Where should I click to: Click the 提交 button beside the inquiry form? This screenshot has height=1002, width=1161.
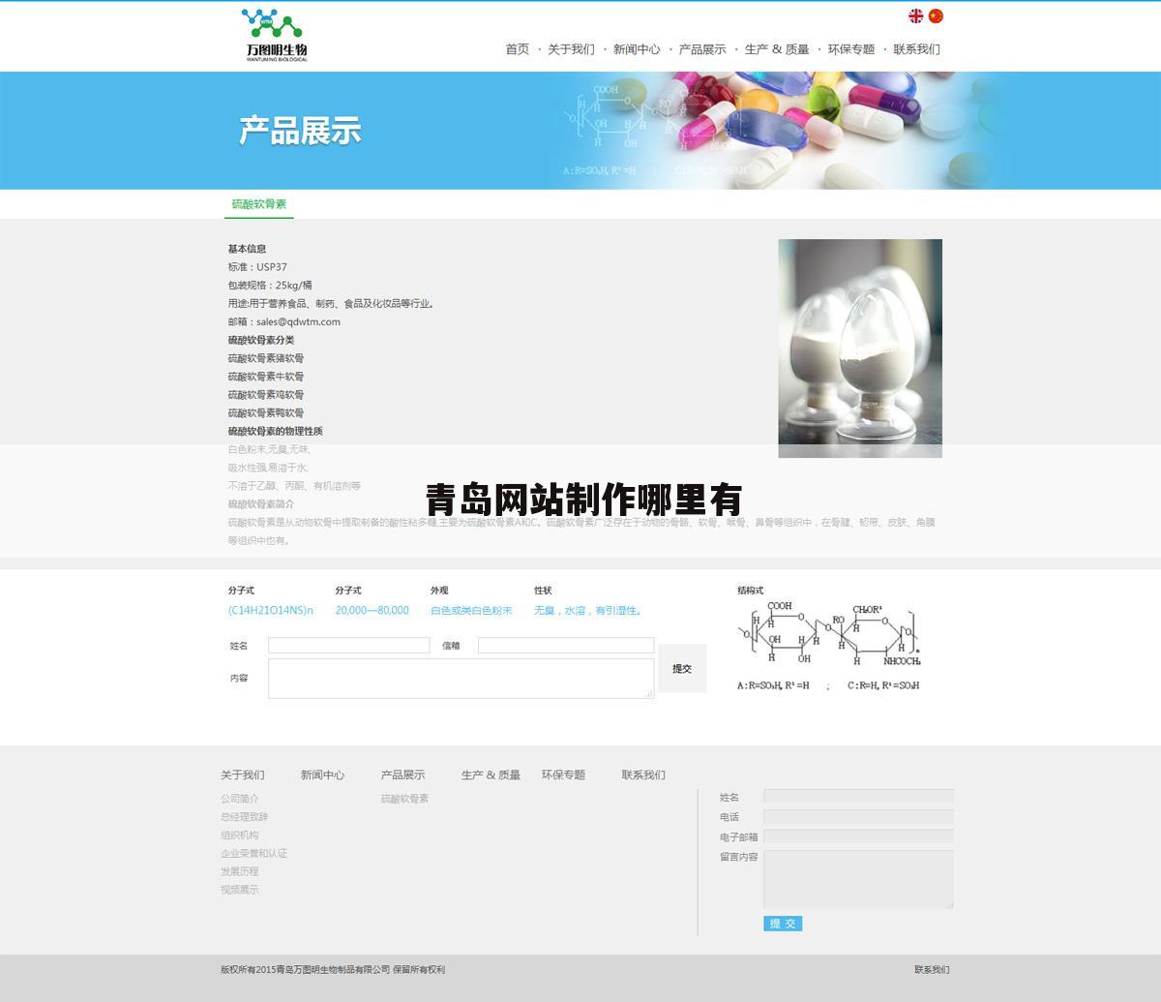[681, 668]
